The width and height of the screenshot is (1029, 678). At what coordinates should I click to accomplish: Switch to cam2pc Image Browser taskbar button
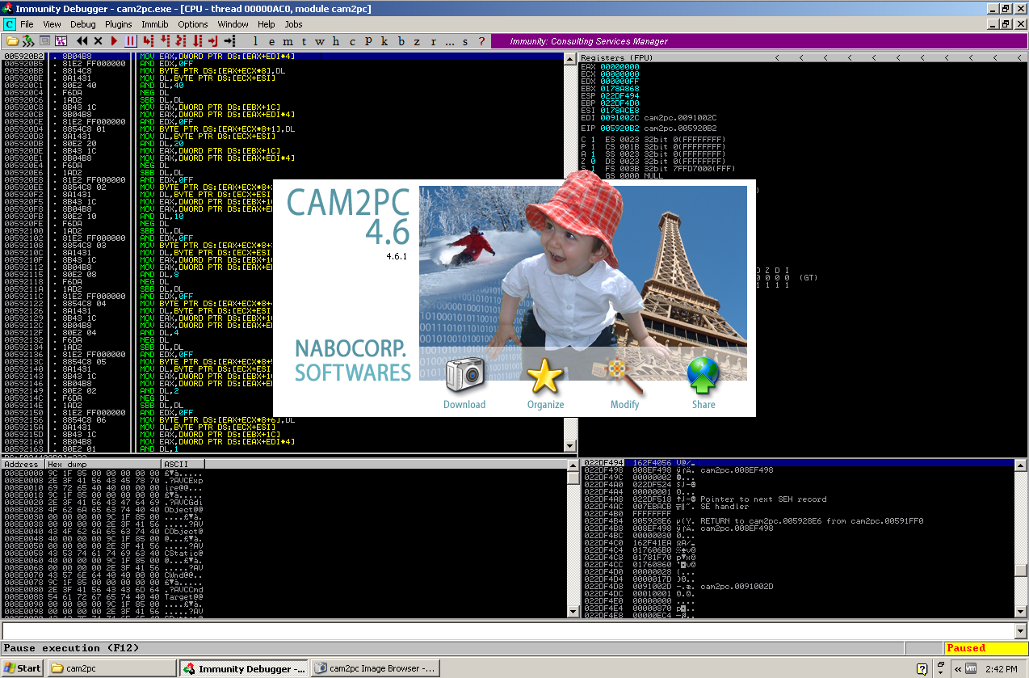point(376,668)
